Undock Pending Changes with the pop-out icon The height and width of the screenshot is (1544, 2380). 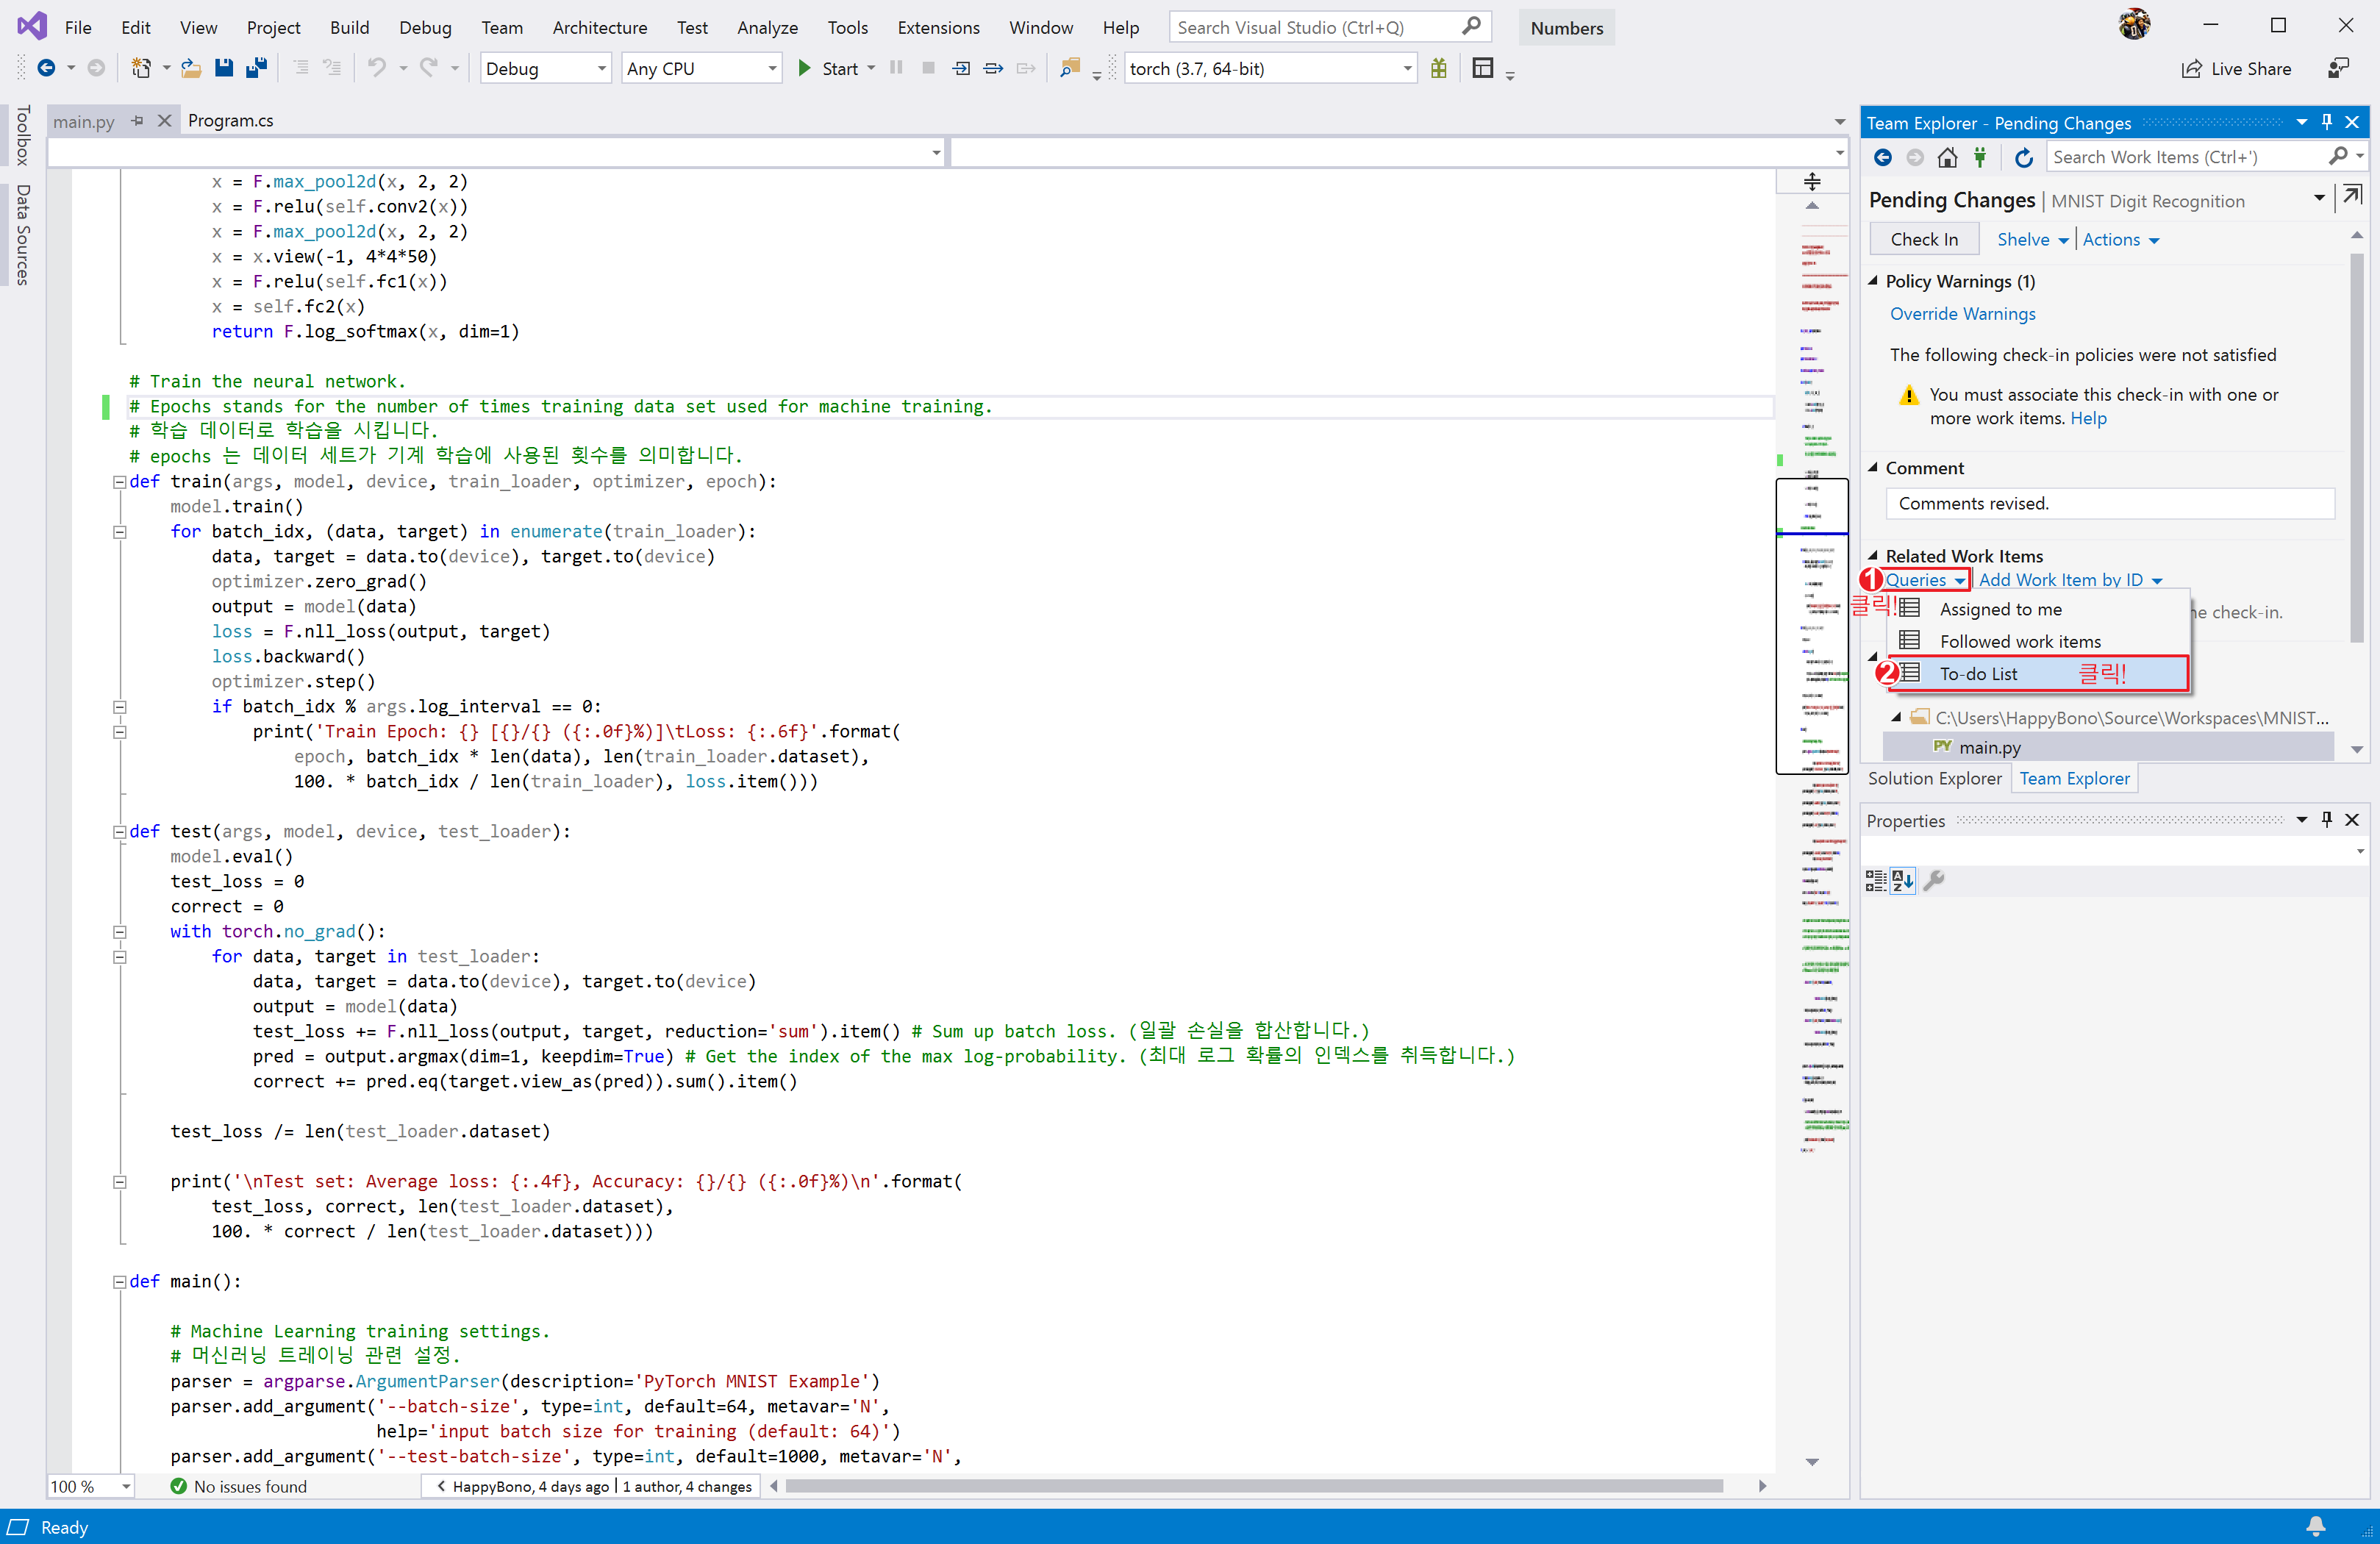click(2352, 196)
